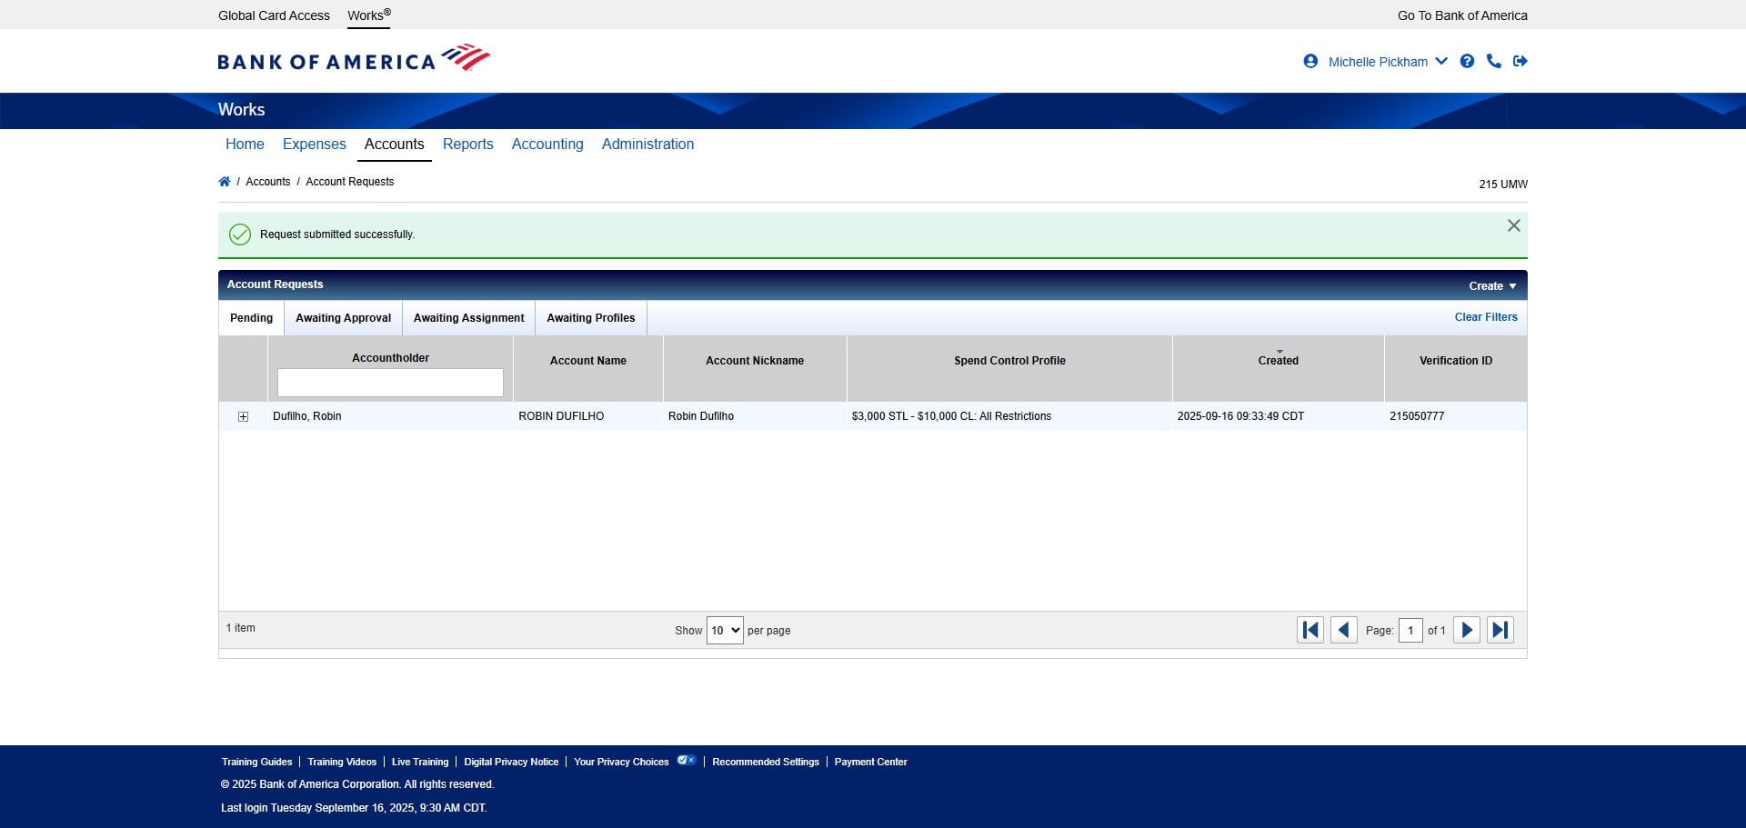Open the Live Training footer link
The width and height of the screenshot is (1746, 828).
[420, 762]
